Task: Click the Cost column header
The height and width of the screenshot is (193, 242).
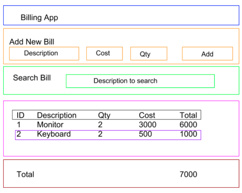Action: (147, 115)
